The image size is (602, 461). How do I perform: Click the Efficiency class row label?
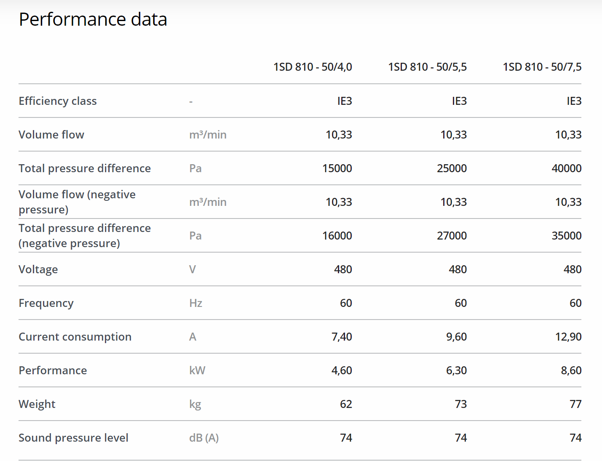58,101
